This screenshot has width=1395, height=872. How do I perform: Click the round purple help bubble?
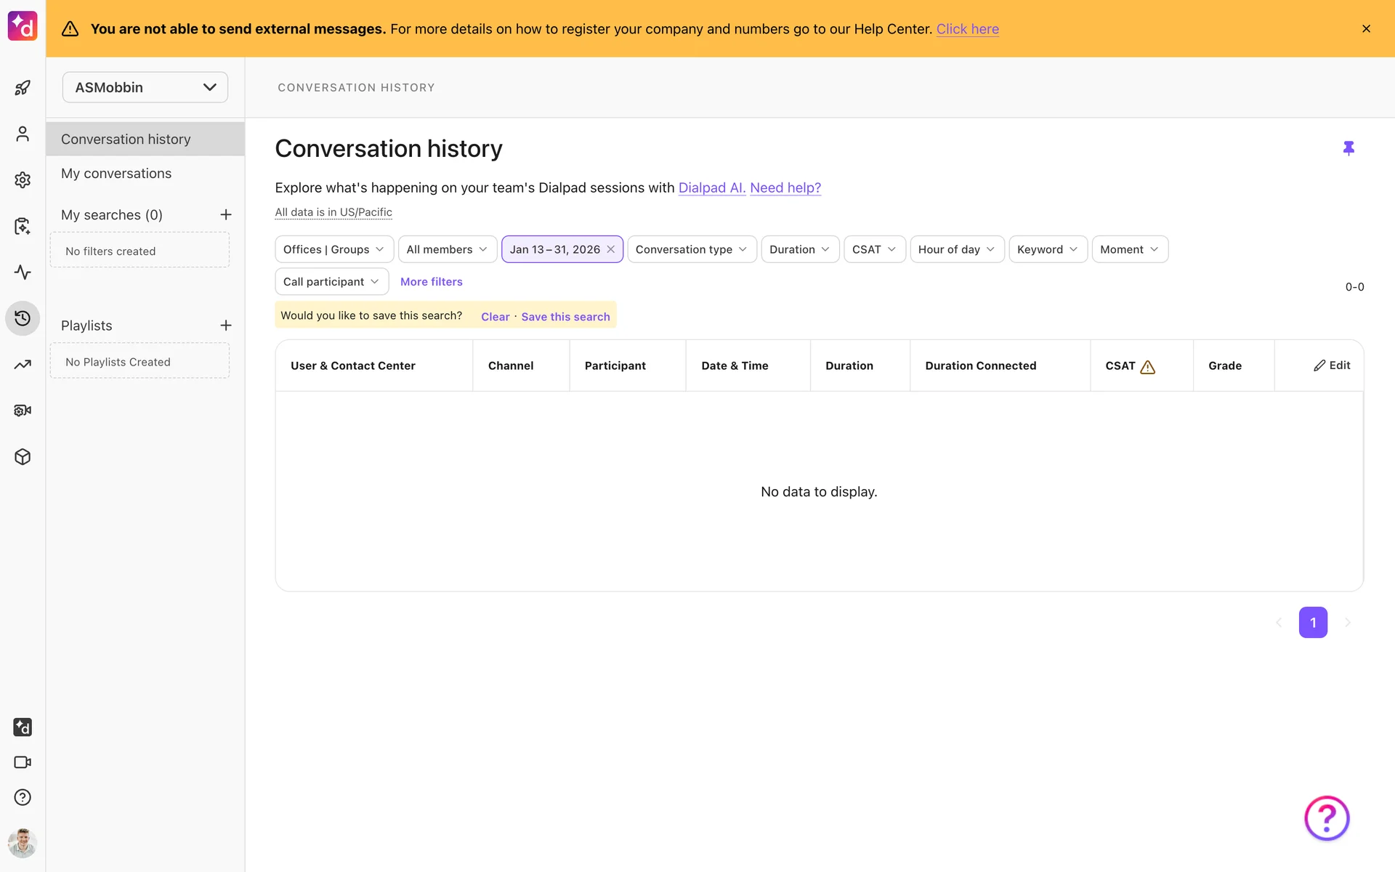point(1327,818)
